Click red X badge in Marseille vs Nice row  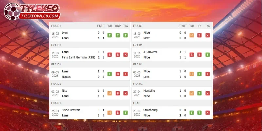coord(208,93)
